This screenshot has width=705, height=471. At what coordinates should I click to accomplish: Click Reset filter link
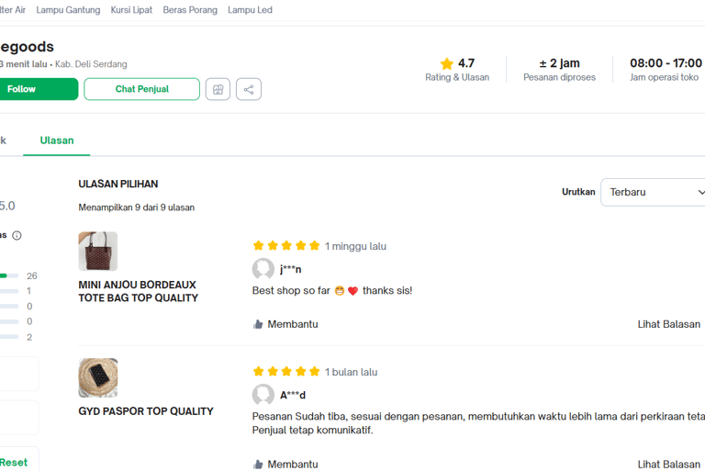coord(13,462)
